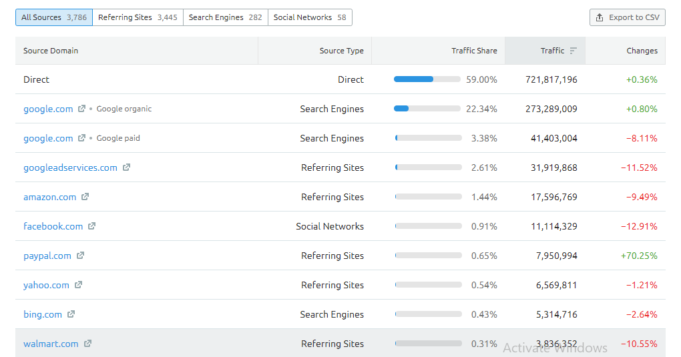Open bing.com external link icon
The width and height of the screenshot is (681, 357).
click(71, 314)
